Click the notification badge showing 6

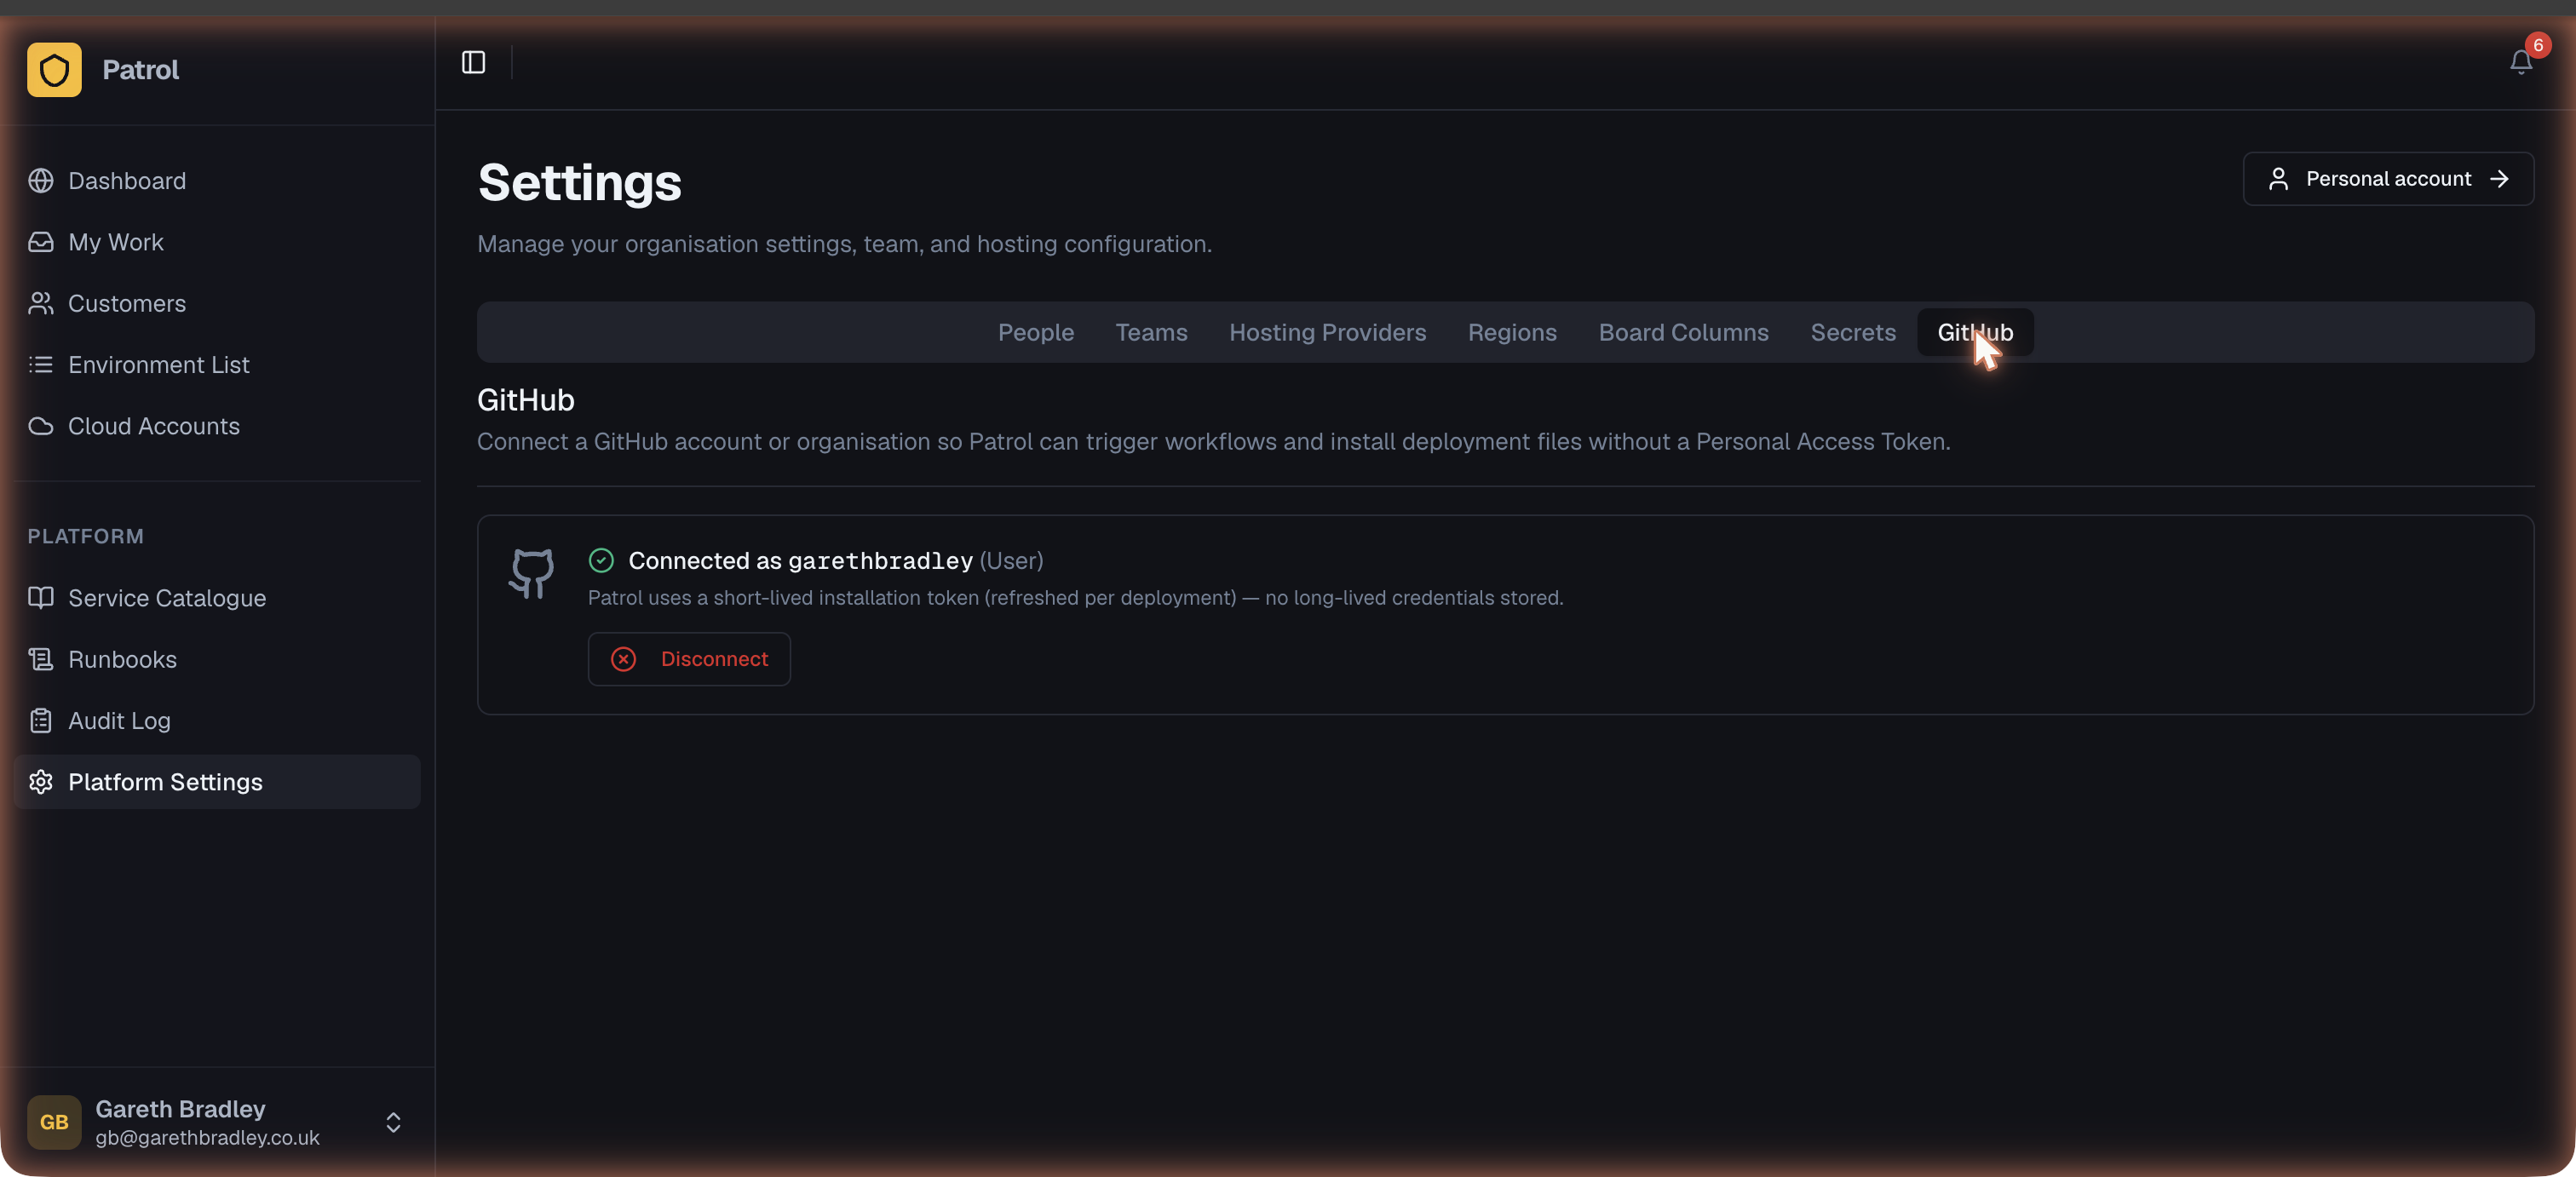click(2537, 45)
